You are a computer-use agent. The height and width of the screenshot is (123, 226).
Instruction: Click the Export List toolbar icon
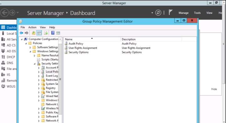pos(46,33)
